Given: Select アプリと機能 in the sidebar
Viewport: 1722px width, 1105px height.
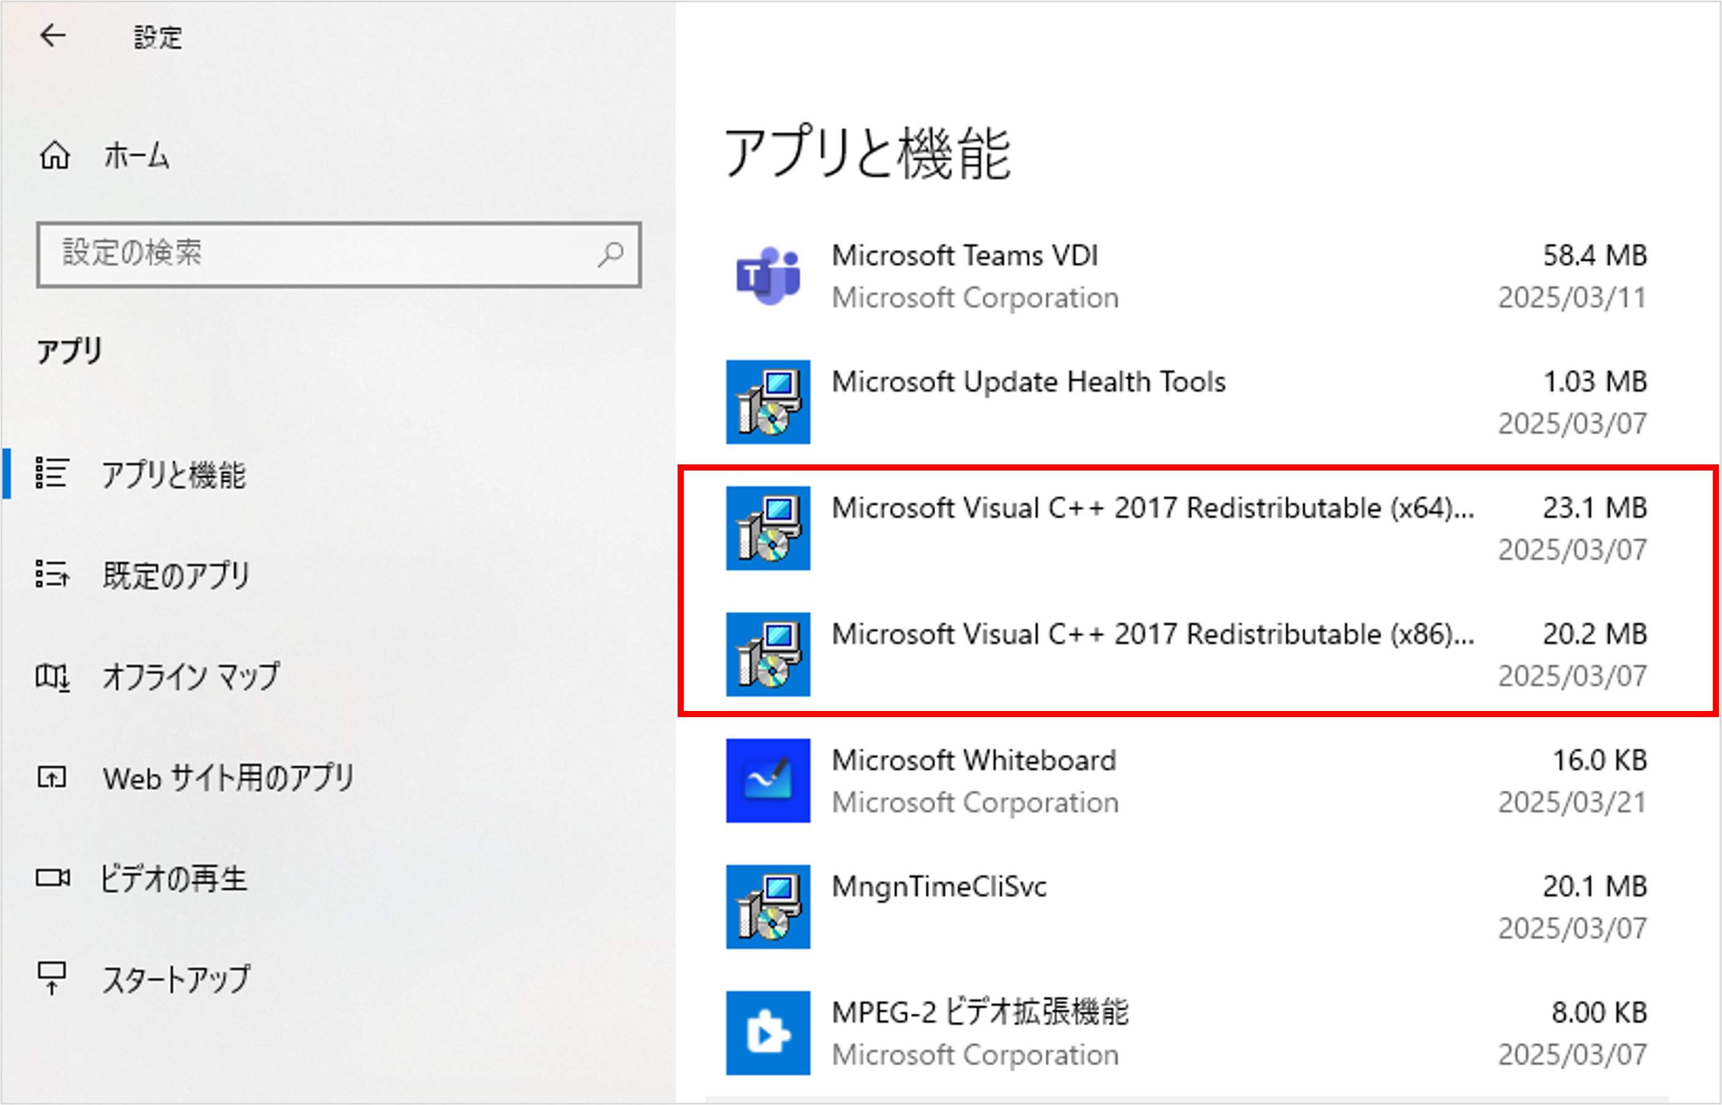Looking at the screenshot, I should tap(174, 474).
